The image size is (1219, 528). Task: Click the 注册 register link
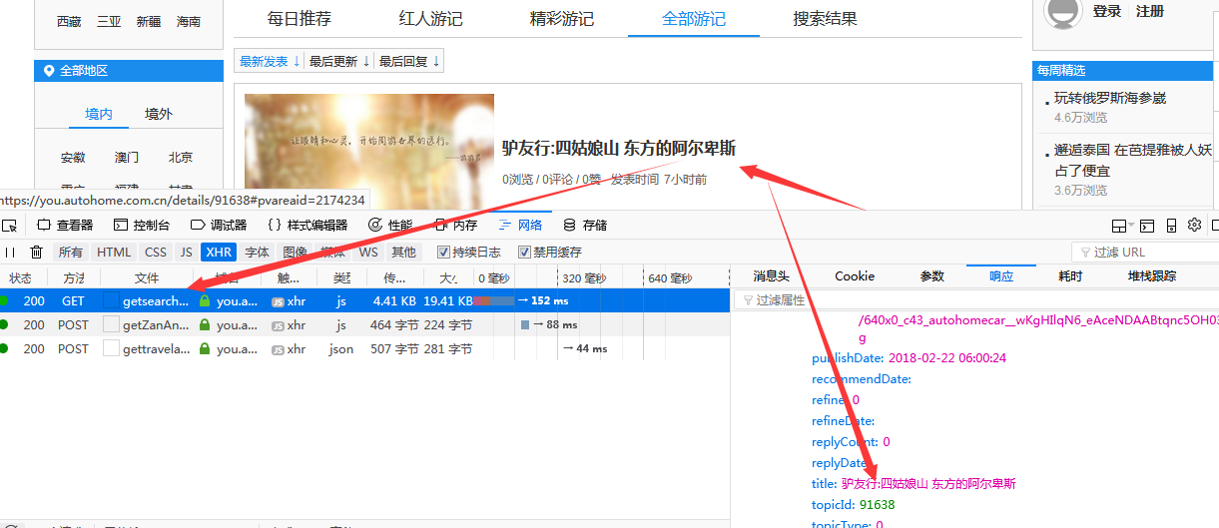coord(1150,12)
